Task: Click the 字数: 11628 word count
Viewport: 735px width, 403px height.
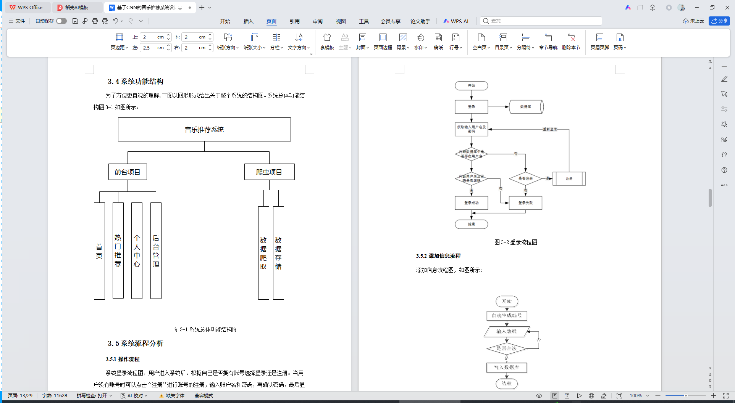Action: point(55,396)
